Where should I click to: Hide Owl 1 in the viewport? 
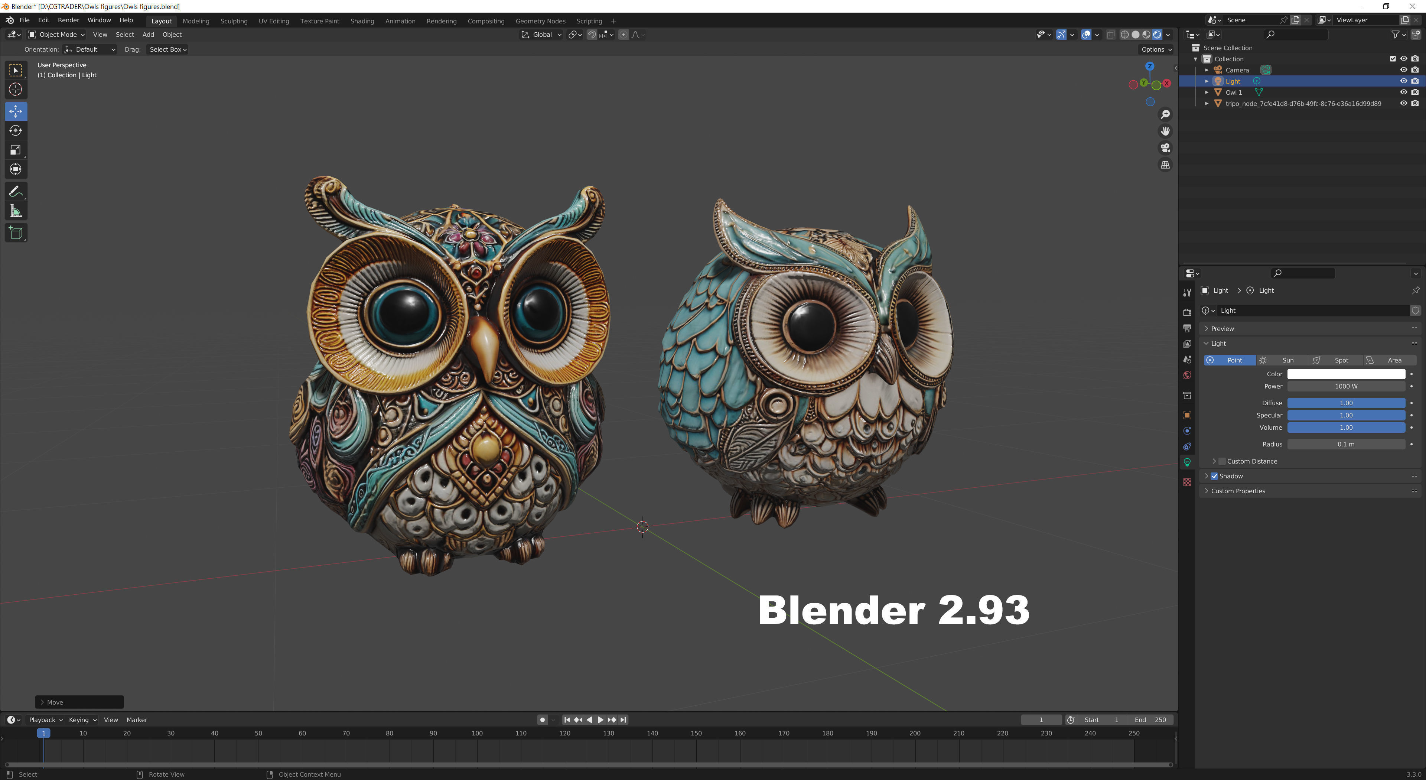(x=1403, y=92)
